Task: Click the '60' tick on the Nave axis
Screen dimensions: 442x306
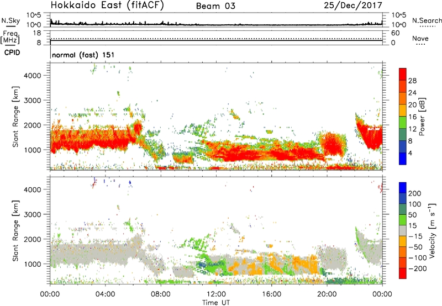Action: click(x=395, y=33)
